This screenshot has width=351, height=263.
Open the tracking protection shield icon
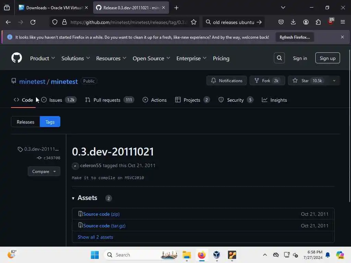click(55, 22)
